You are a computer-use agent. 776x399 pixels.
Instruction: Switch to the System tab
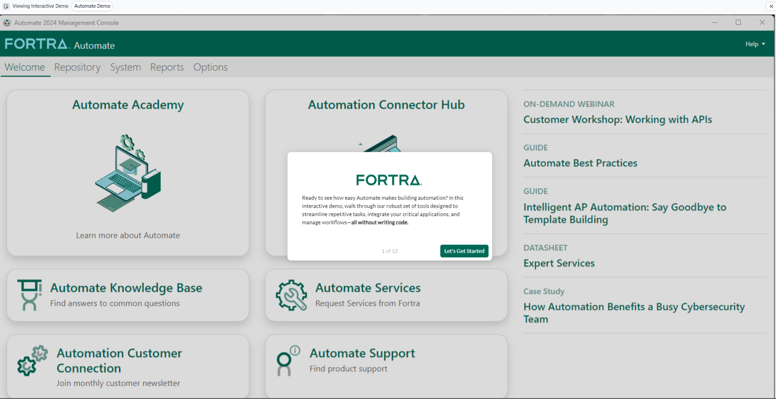[x=126, y=67]
